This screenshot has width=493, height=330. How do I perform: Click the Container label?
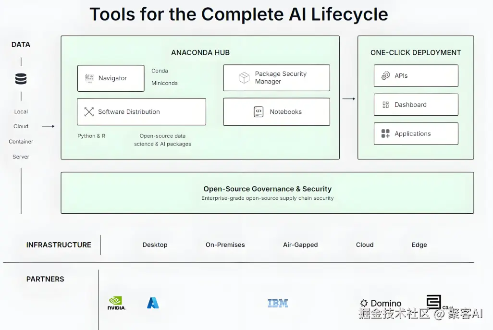click(21, 141)
